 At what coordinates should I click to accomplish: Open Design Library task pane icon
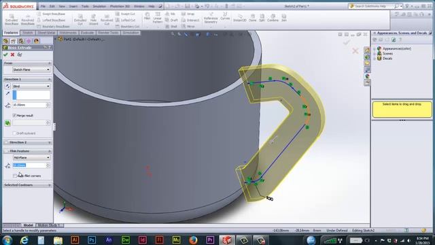tap(367, 57)
